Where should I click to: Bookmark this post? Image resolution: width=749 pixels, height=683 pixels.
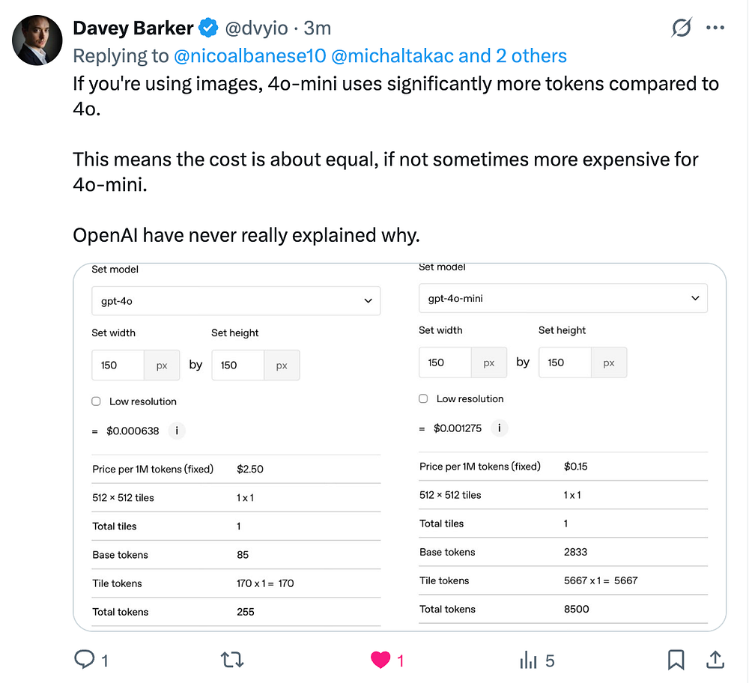tap(676, 660)
